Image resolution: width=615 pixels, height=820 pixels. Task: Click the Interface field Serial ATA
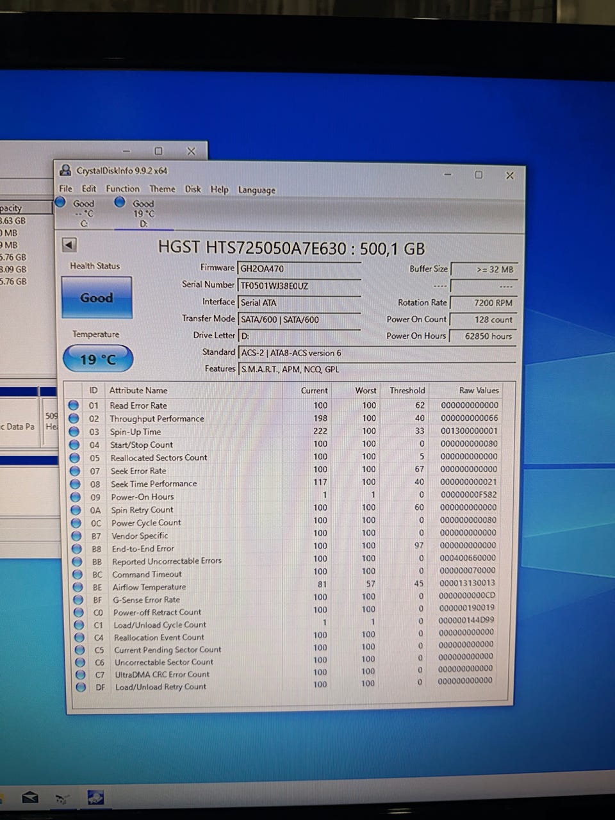point(300,302)
